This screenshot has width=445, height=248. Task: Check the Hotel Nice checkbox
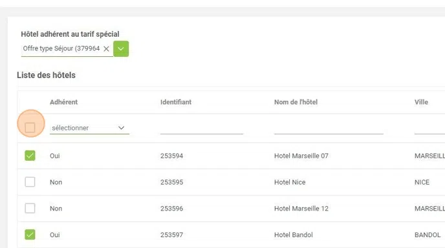point(30,182)
